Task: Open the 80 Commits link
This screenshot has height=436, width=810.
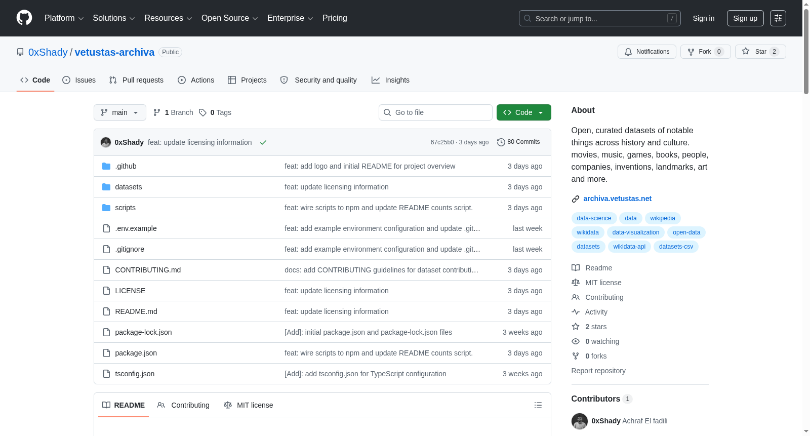Action: click(x=518, y=142)
